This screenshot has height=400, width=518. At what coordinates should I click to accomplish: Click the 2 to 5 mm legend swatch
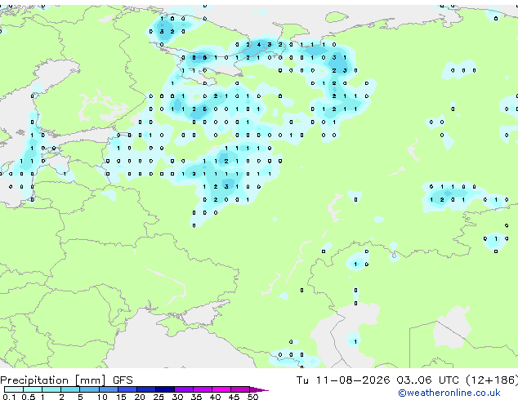point(70,389)
